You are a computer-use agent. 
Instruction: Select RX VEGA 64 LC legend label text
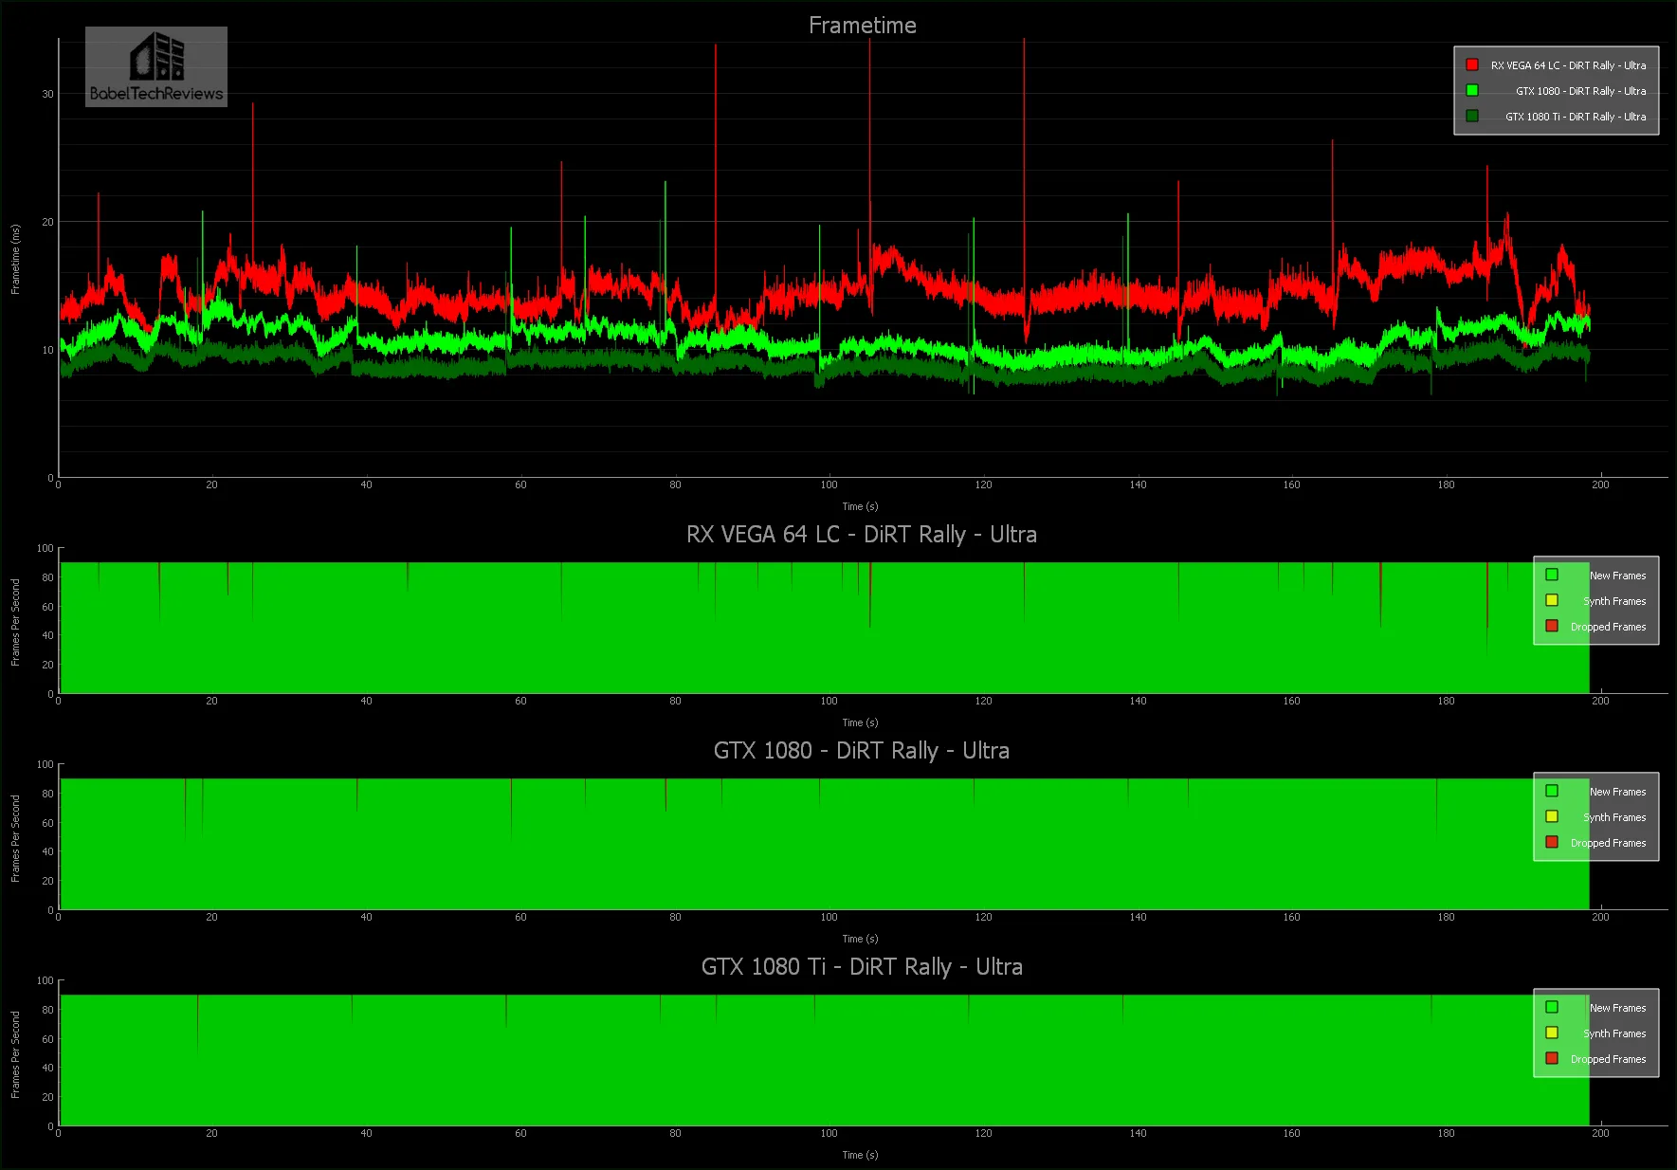pos(1568,65)
